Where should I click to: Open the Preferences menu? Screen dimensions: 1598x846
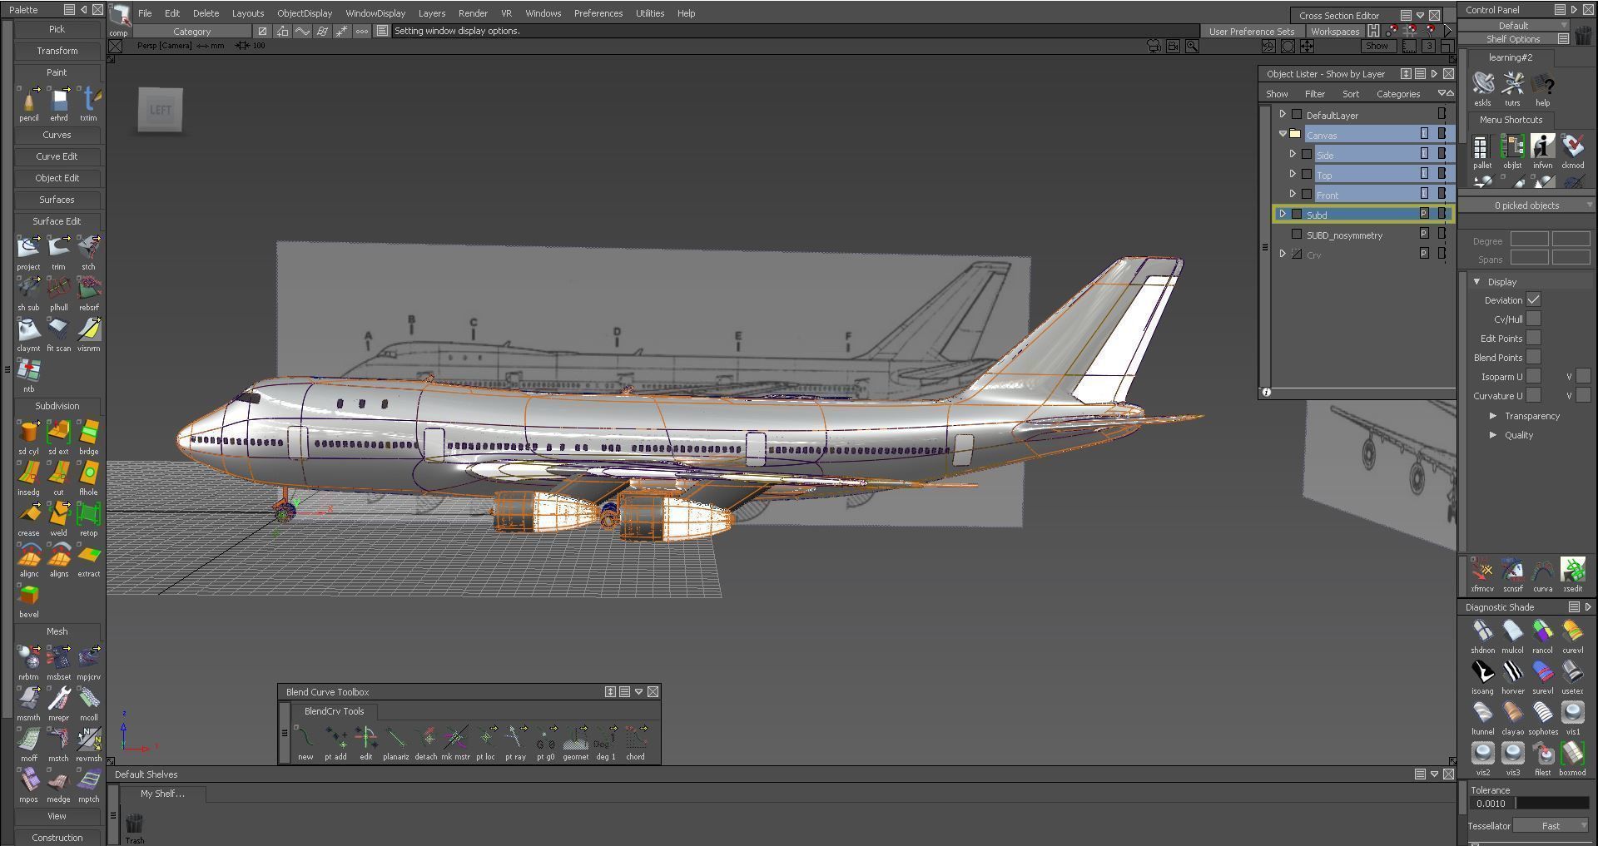tap(598, 13)
